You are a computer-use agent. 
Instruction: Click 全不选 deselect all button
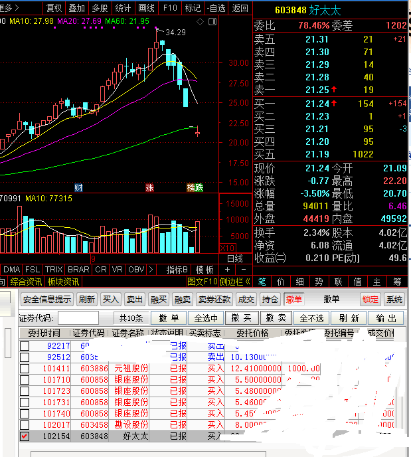point(311,318)
